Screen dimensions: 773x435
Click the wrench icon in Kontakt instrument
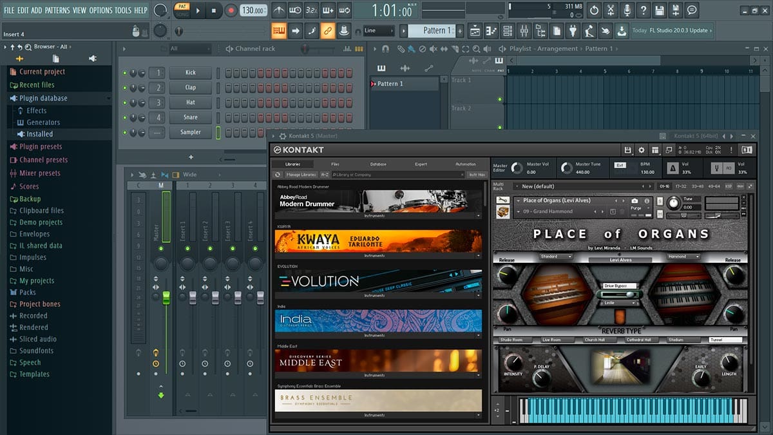[503, 201]
